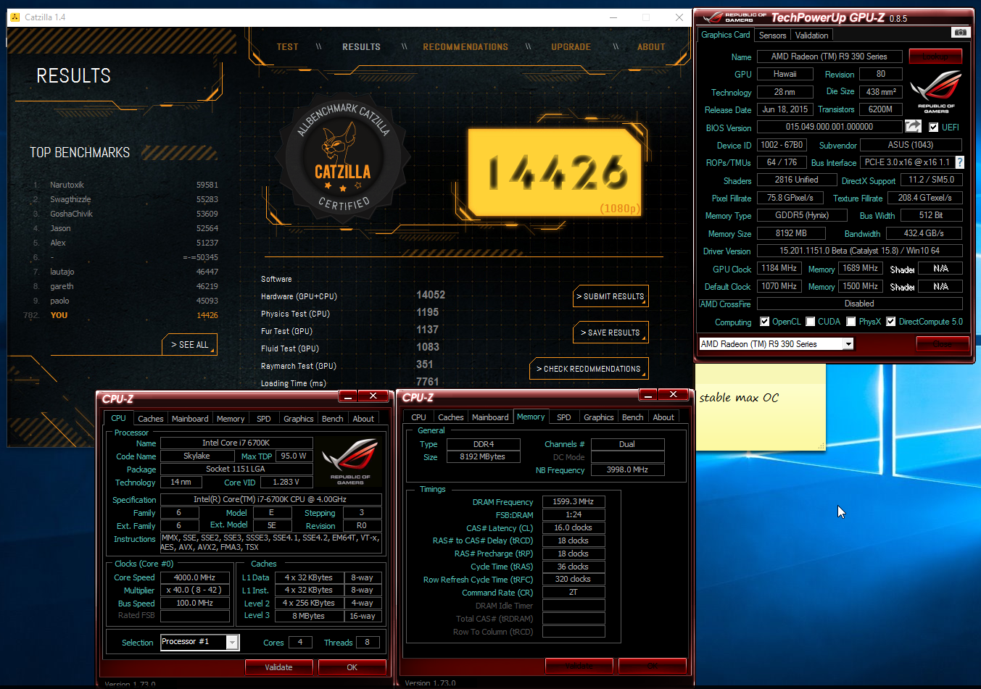981x689 pixels.
Task: Click the Memory Type GDDR5 (Hynix) value
Action: 802,215
